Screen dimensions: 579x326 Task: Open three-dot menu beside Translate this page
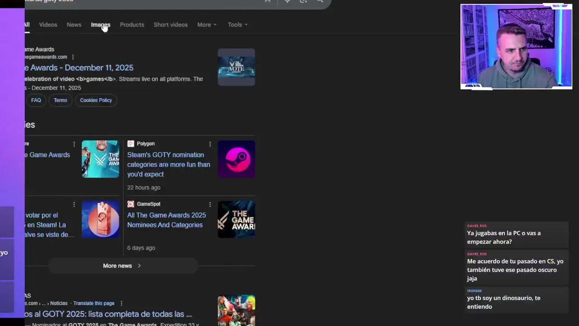[x=121, y=303]
